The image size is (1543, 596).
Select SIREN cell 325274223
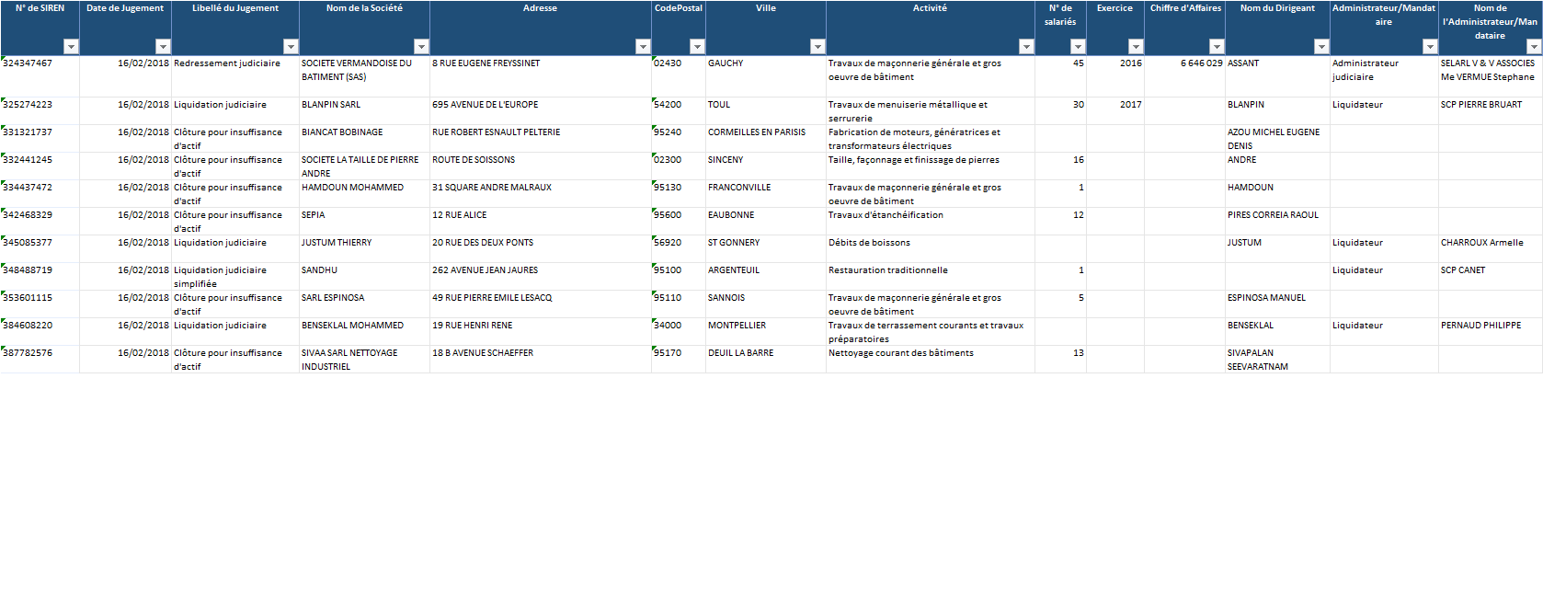tap(40, 111)
